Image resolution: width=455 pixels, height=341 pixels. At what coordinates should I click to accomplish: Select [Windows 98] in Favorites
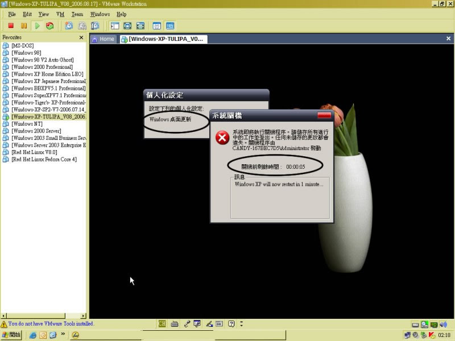(26, 53)
